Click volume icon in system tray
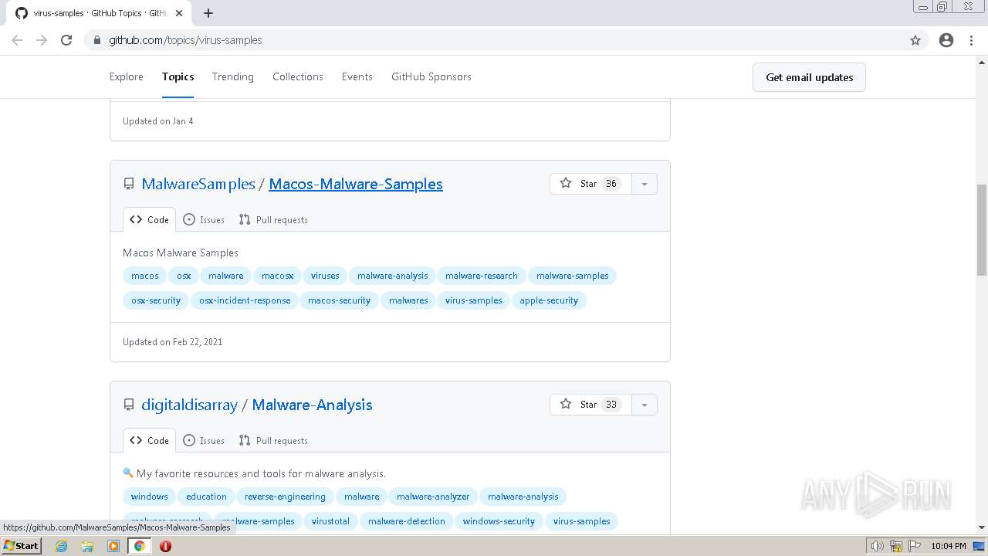The width and height of the screenshot is (988, 556). pyautogui.click(x=878, y=546)
